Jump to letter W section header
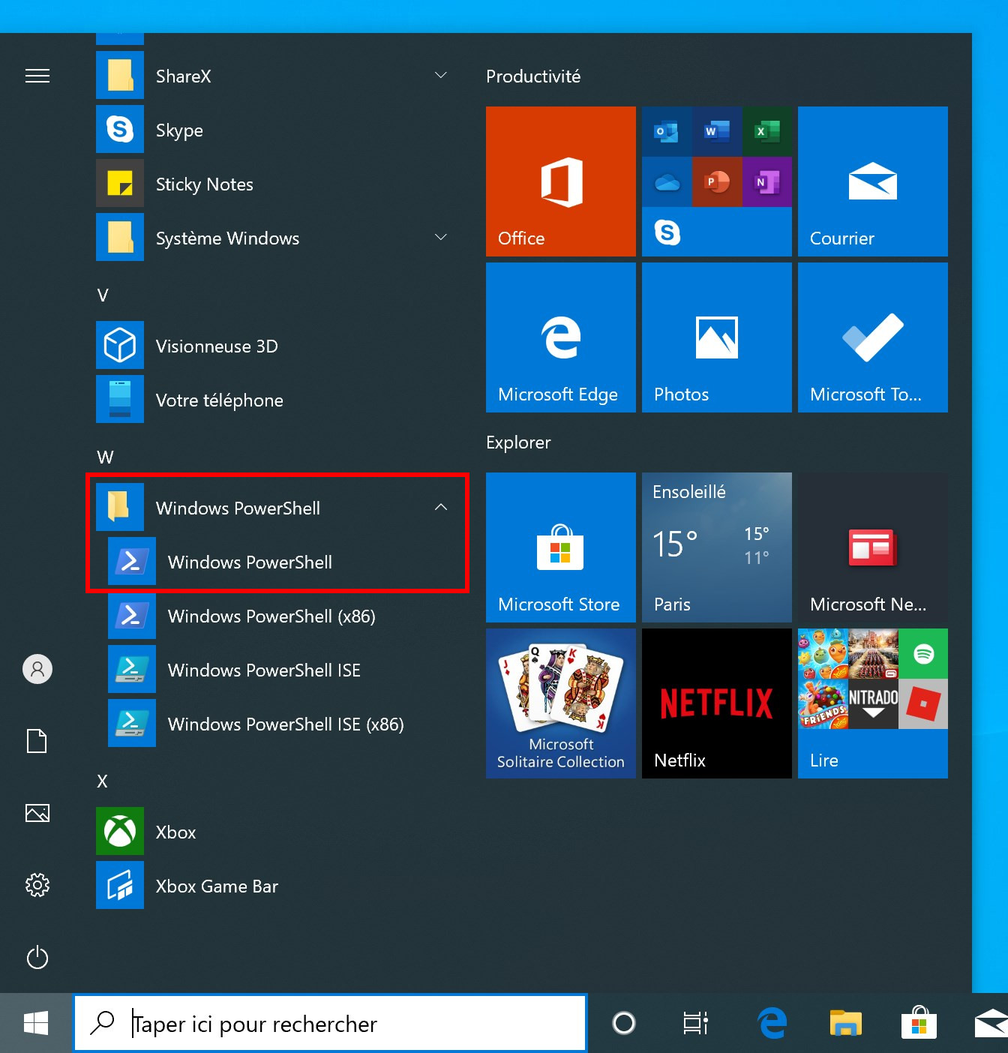Image resolution: width=1008 pixels, height=1053 pixels. [105, 457]
